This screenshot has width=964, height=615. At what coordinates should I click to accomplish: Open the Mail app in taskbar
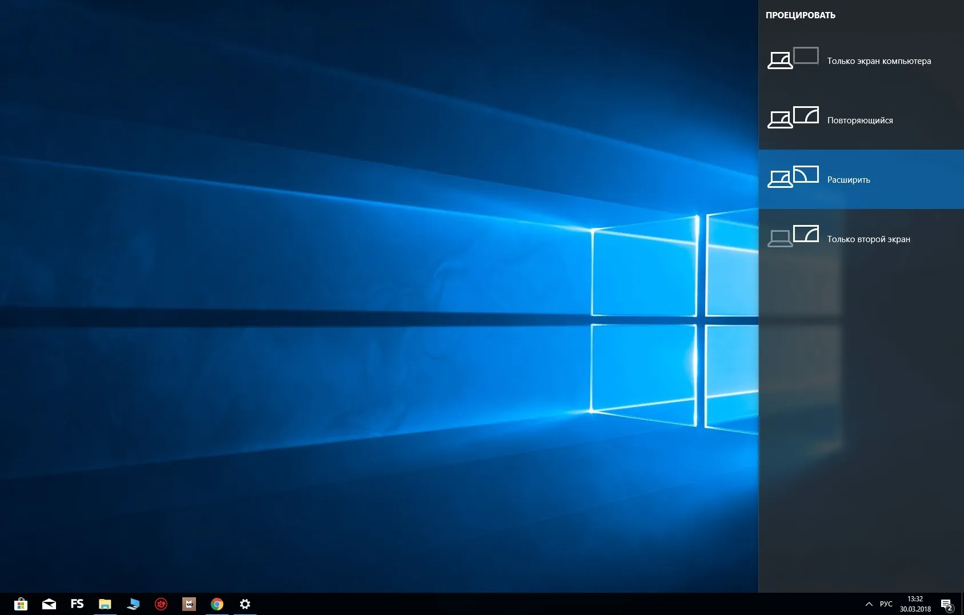click(49, 604)
